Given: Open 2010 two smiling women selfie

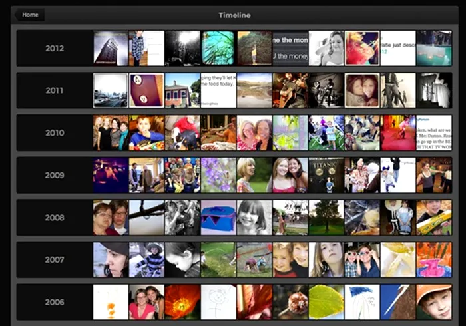Looking at the screenshot, I should coord(254,132).
